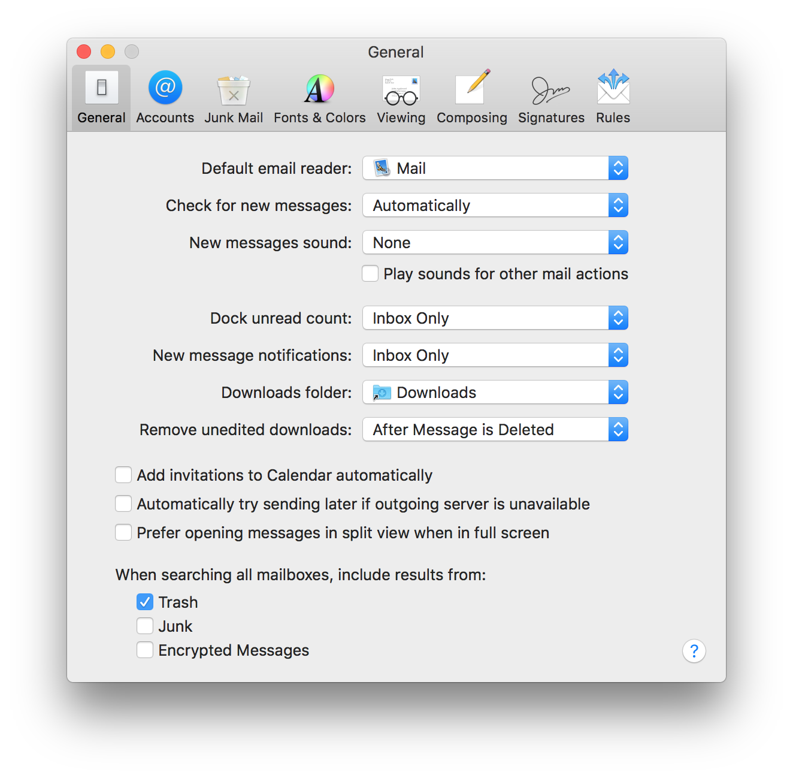Screen dimensions: 793x778
Task: Open the New messages sound dropdown
Action: click(x=495, y=242)
